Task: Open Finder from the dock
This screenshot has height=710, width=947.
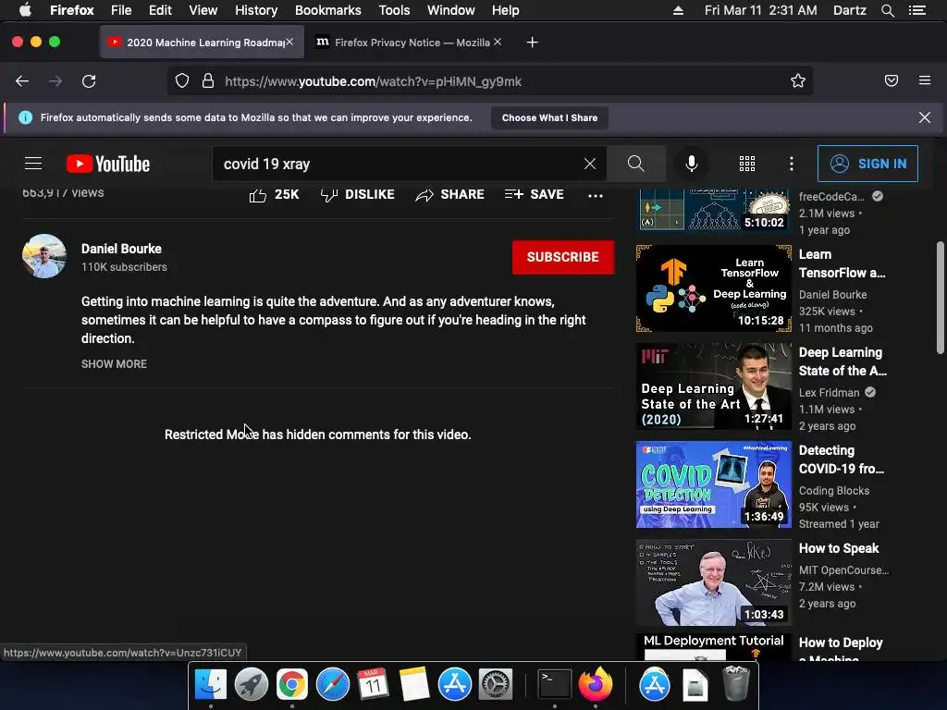Action: 210,684
